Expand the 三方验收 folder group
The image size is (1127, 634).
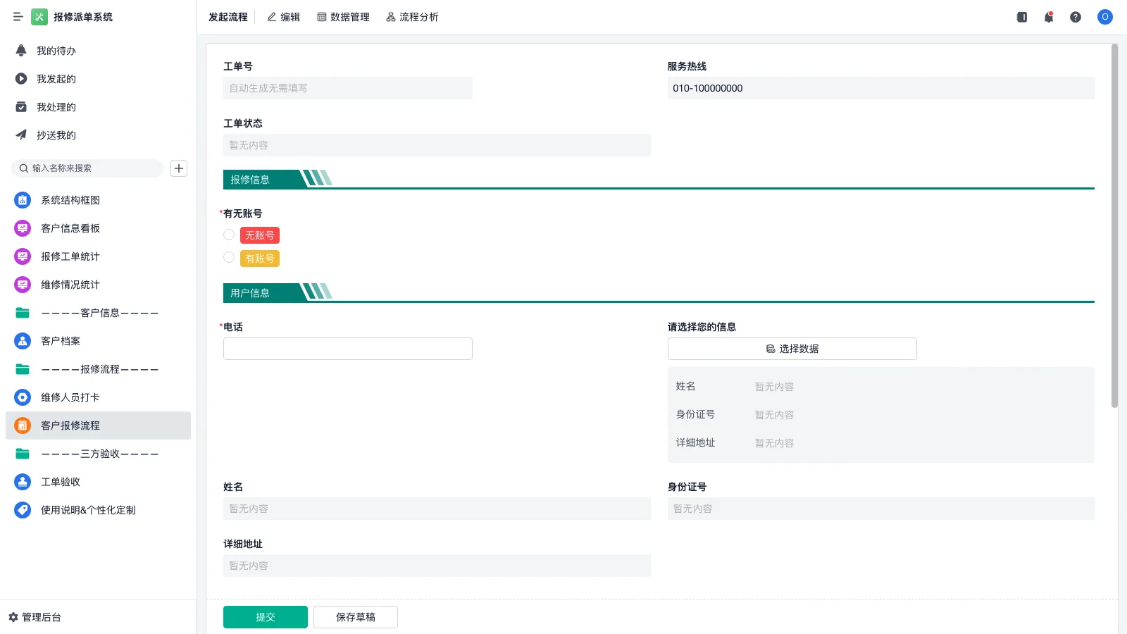[99, 454]
